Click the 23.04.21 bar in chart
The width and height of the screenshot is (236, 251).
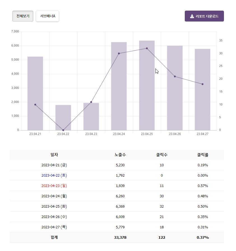35,93
